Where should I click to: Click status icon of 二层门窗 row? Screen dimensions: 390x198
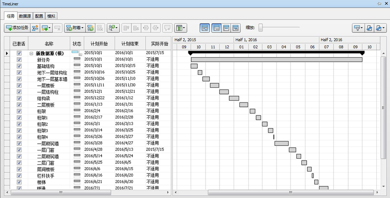tap(77, 163)
